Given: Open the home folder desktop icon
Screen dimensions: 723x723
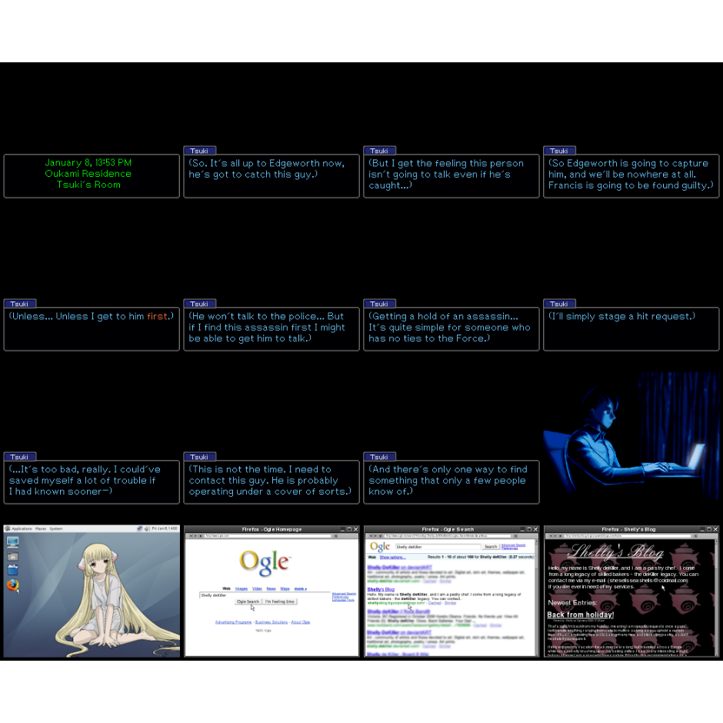Looking at the screenshot, I should 12,556.
